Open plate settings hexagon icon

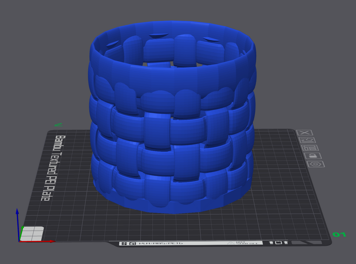[316, 164]
